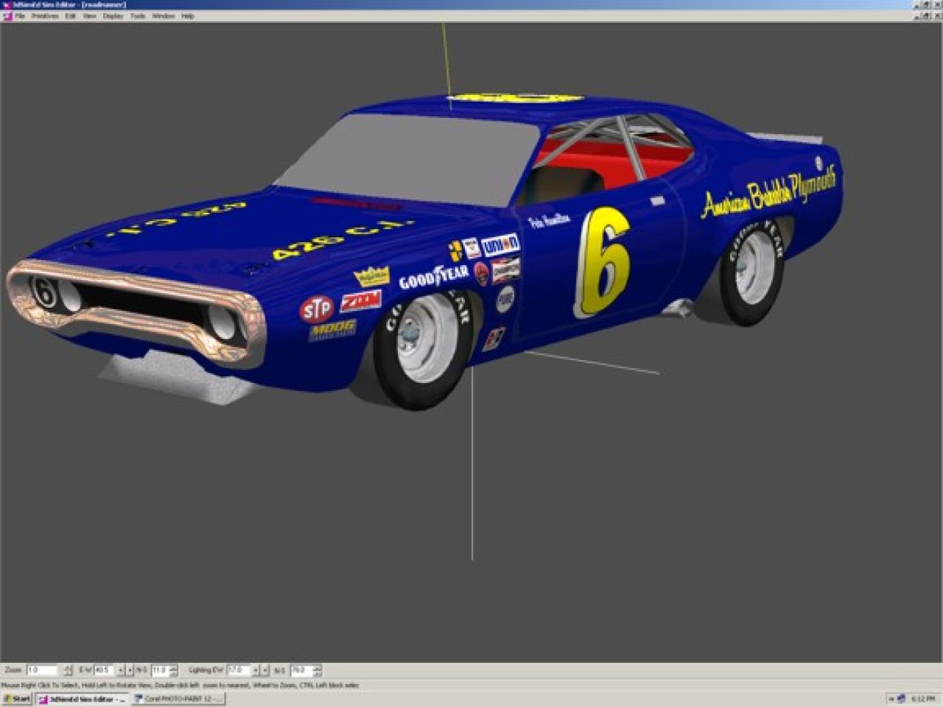Switch to Corel PHOTO-PAINT 12 in taskbar
This screenshot has width=943, height=707.
pyautogui.click(x=178, y=699)
